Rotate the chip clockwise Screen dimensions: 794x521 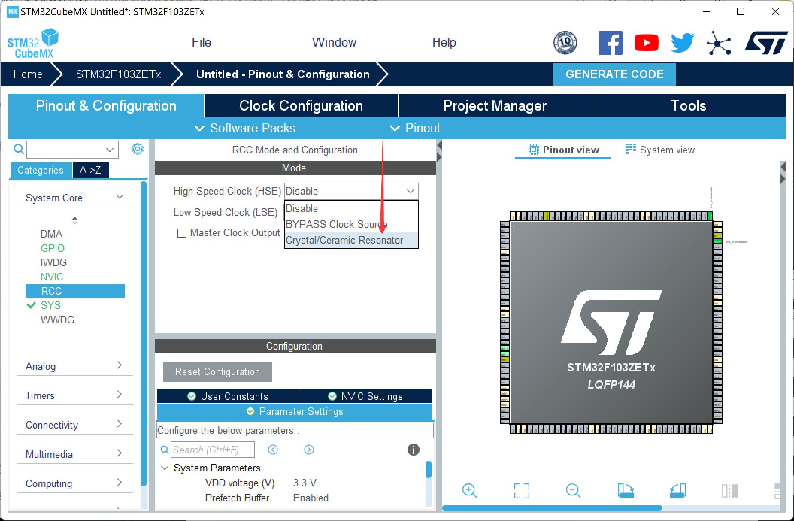626,491
